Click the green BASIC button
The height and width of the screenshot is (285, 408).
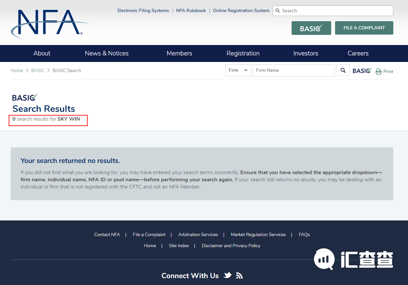(x=311, y=28)
